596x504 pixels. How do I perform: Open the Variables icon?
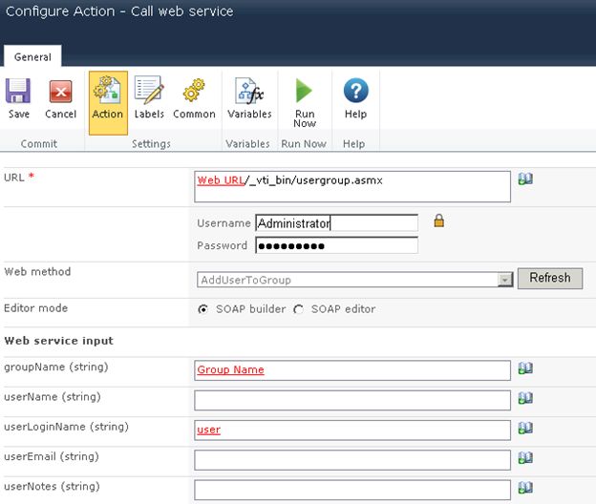(x=249, y=91)
